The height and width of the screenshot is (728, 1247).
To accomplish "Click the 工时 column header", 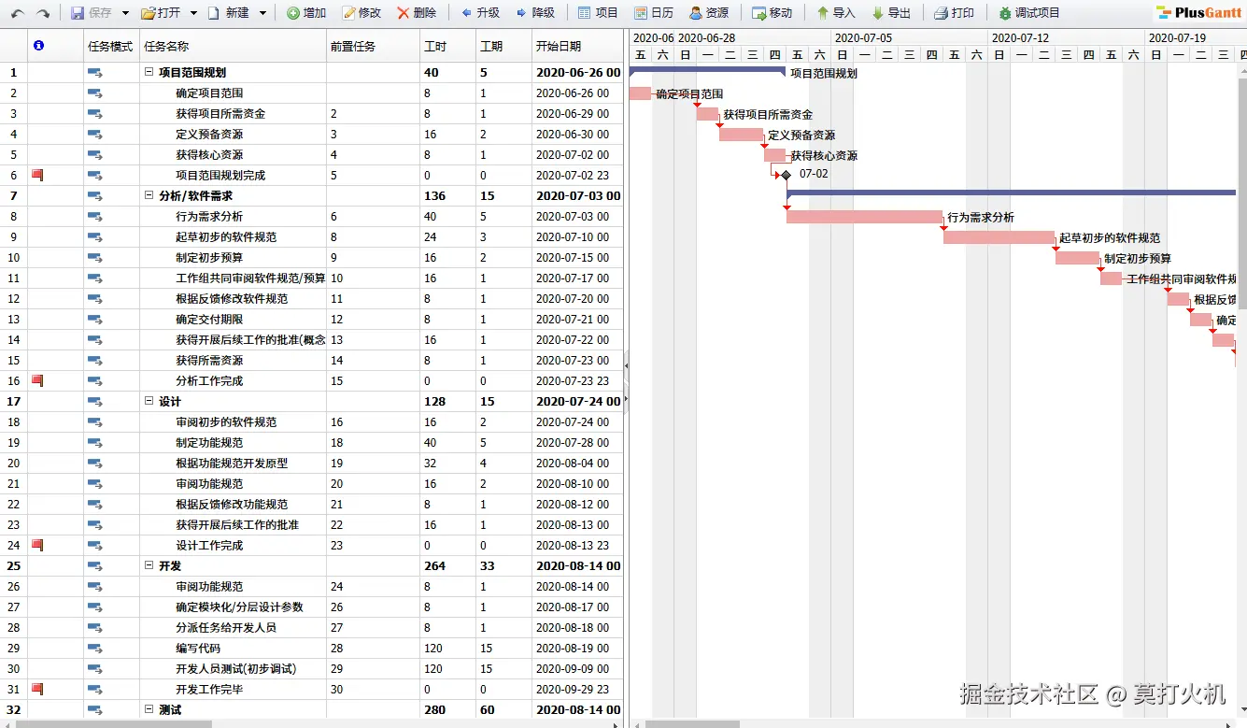I will (447, 46).
